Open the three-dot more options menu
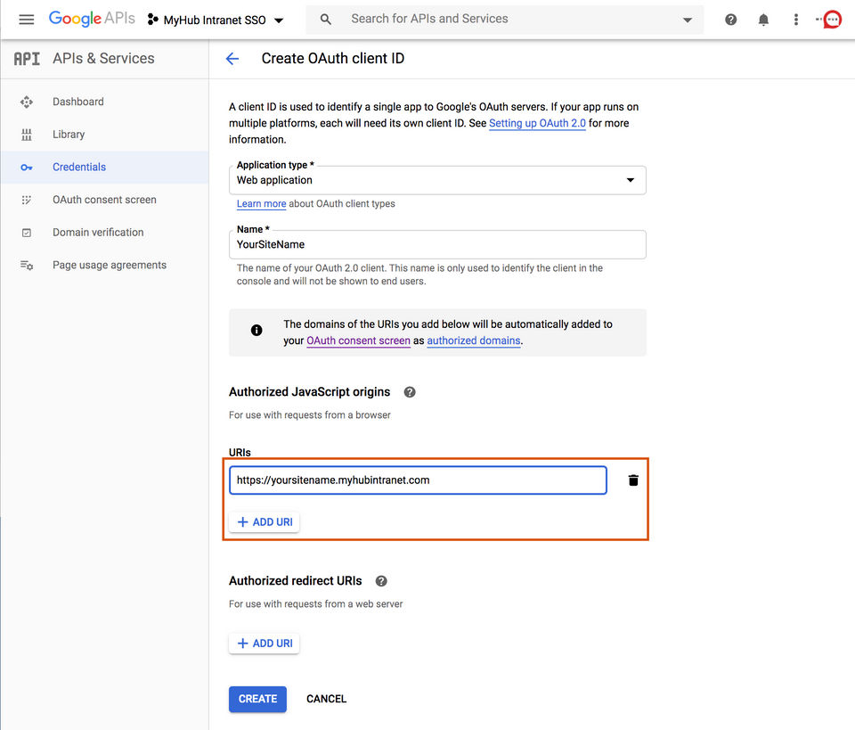 tap(796, 20)
